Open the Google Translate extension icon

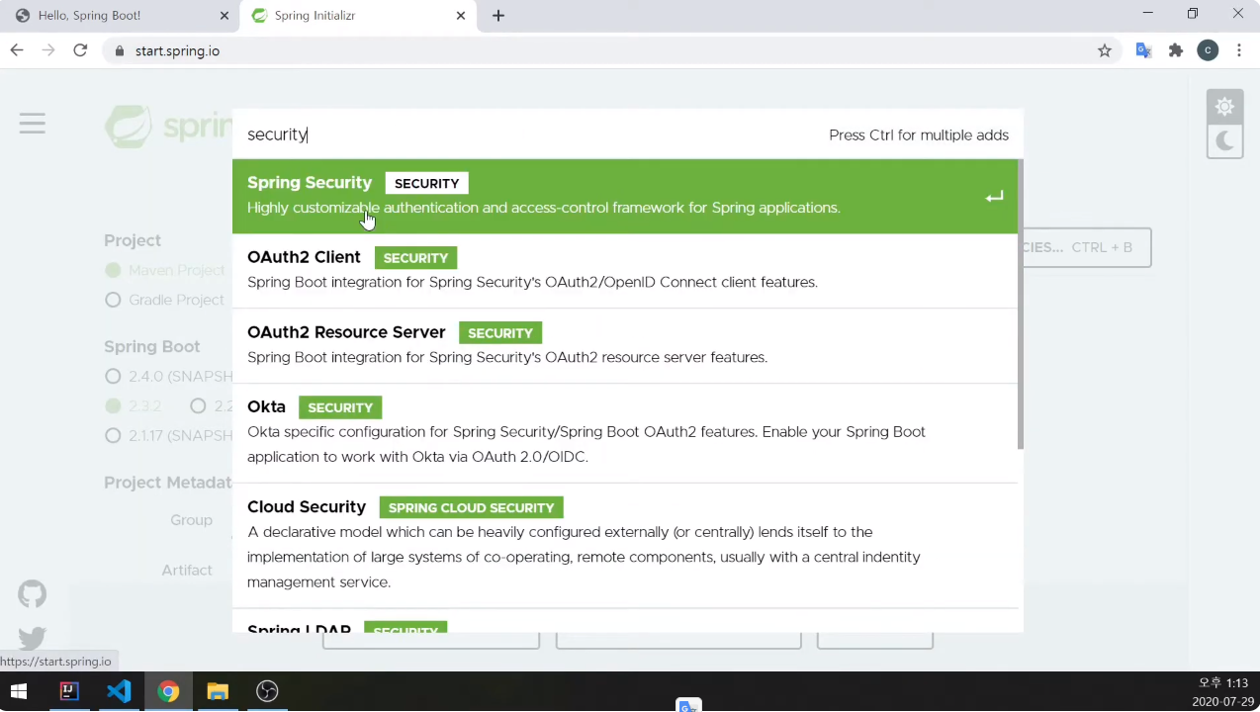click(x=1143, y=50)
